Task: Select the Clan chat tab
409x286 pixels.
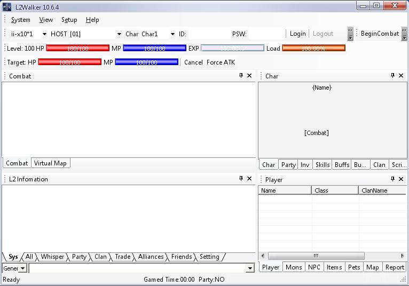Action: pyautogui.click(x=100, y=257)
